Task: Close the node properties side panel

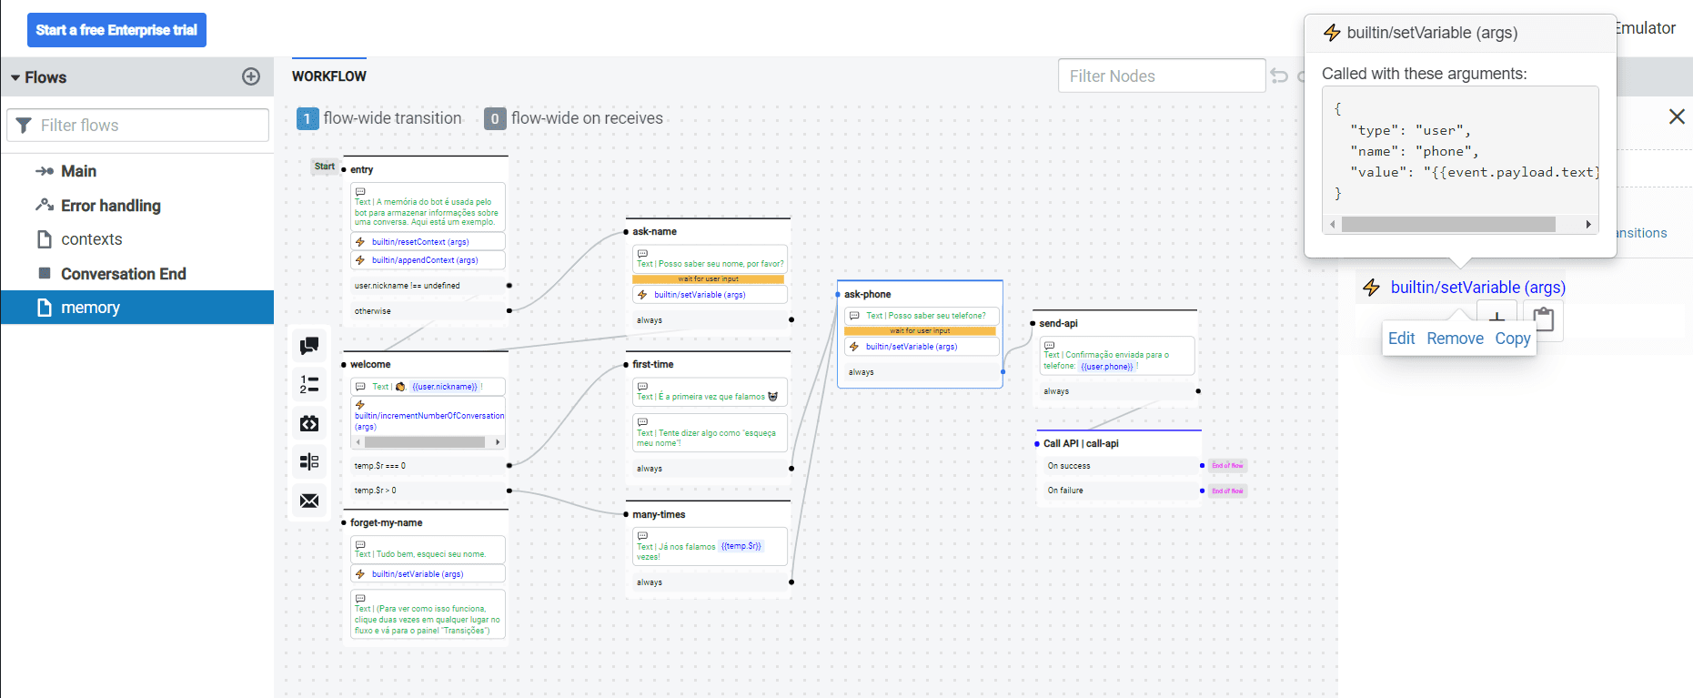Action: point(1677,116)
